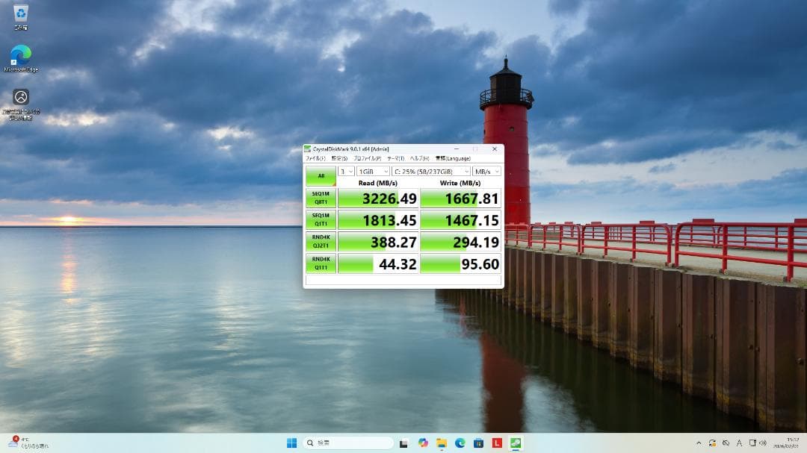Open the ヘルプ(H) help menu
The height and width of the screenshot is (453, 807).
[x=420, y=158]
